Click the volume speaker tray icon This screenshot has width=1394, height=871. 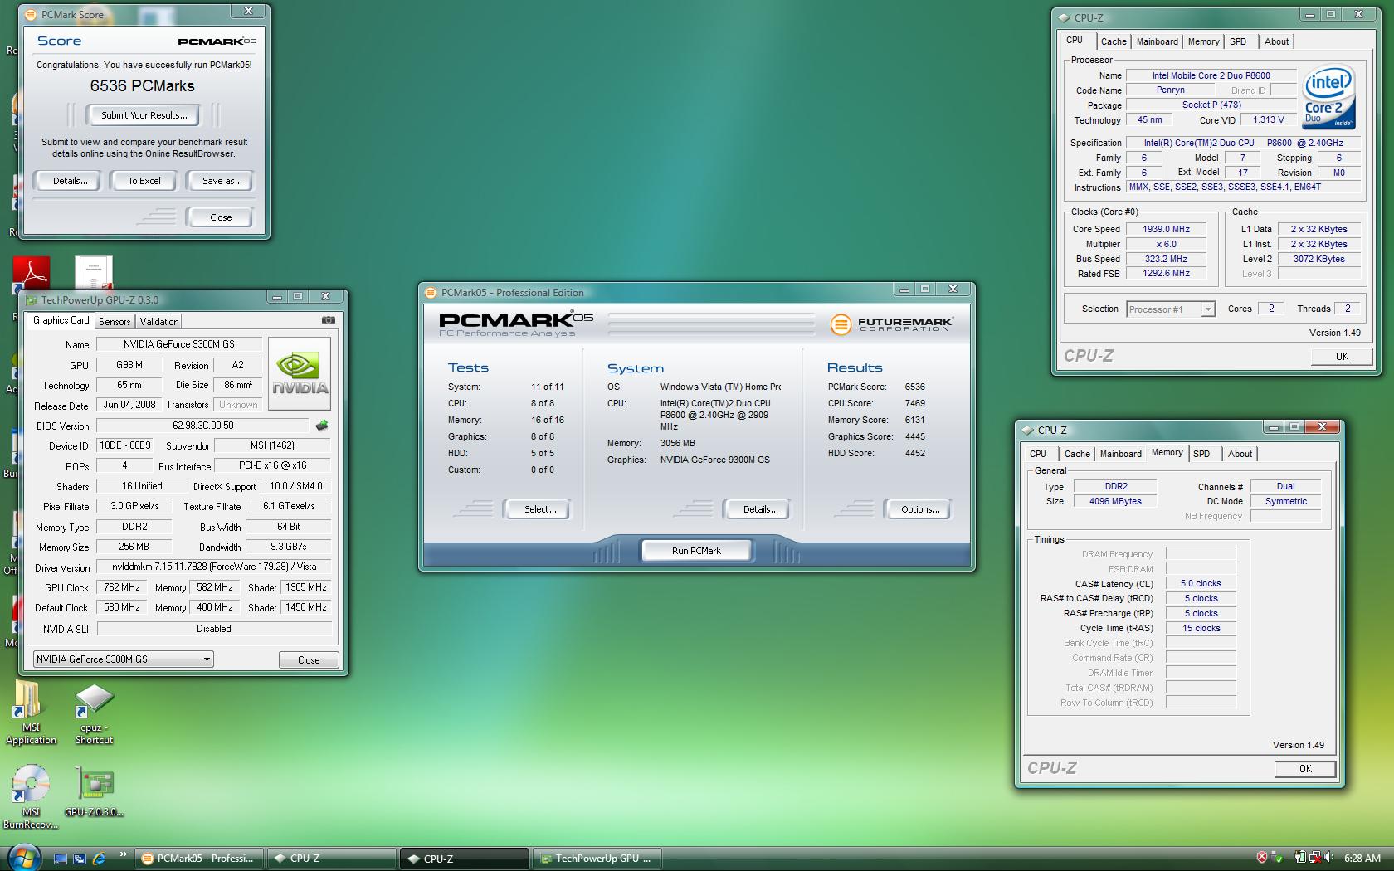click(1328, 858)
